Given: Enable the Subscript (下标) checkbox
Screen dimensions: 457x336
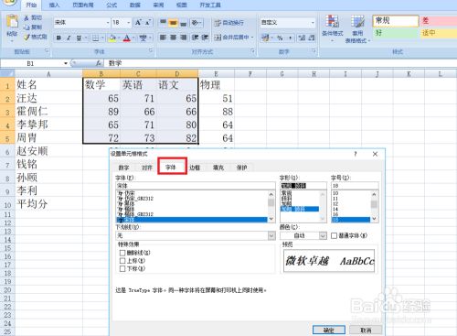Looking at the screenshot, I should coord(122,268).
